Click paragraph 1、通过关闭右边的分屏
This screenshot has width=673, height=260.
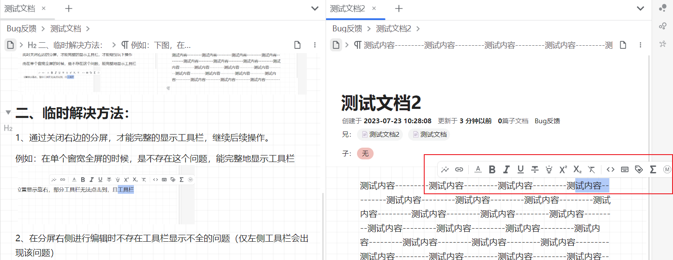coord(144,138)
